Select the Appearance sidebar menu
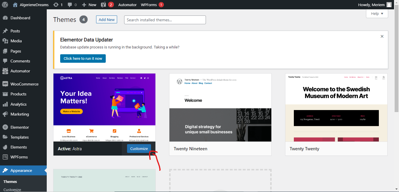399x192 pixels. [x=23, y=170]
